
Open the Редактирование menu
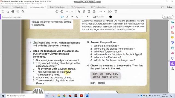(x=11, y=4)
